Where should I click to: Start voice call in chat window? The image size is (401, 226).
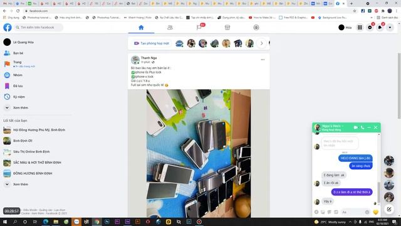click(362, 127)
